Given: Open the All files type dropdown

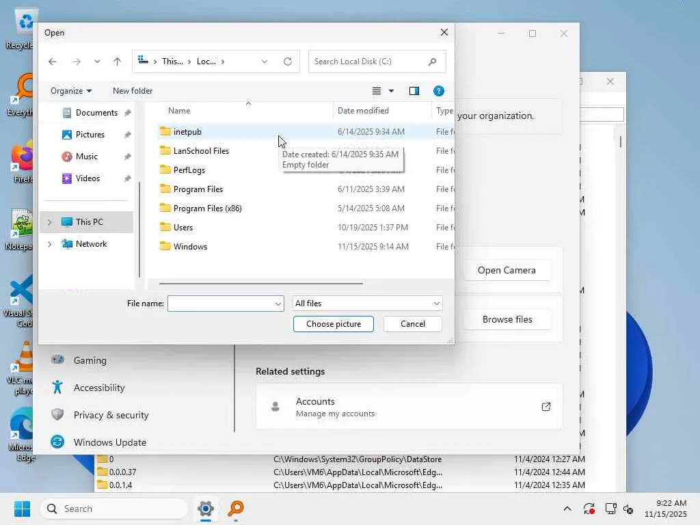Looking at the screenshot, I should pos(367,304).
